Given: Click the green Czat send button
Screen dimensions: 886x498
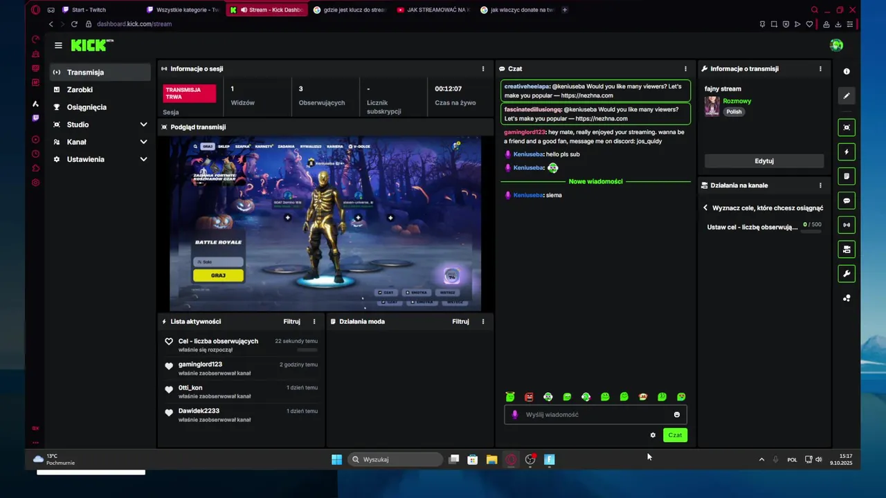Looking at the screenshot, I should click(x=675, y=435).
